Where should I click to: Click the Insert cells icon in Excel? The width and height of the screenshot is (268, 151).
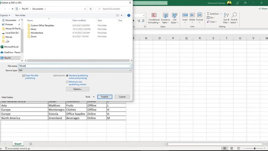(185, 15)
